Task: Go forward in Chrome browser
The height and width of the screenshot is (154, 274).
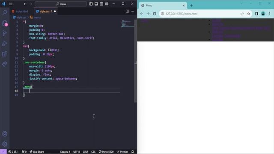Action: (x=148, y=14)
